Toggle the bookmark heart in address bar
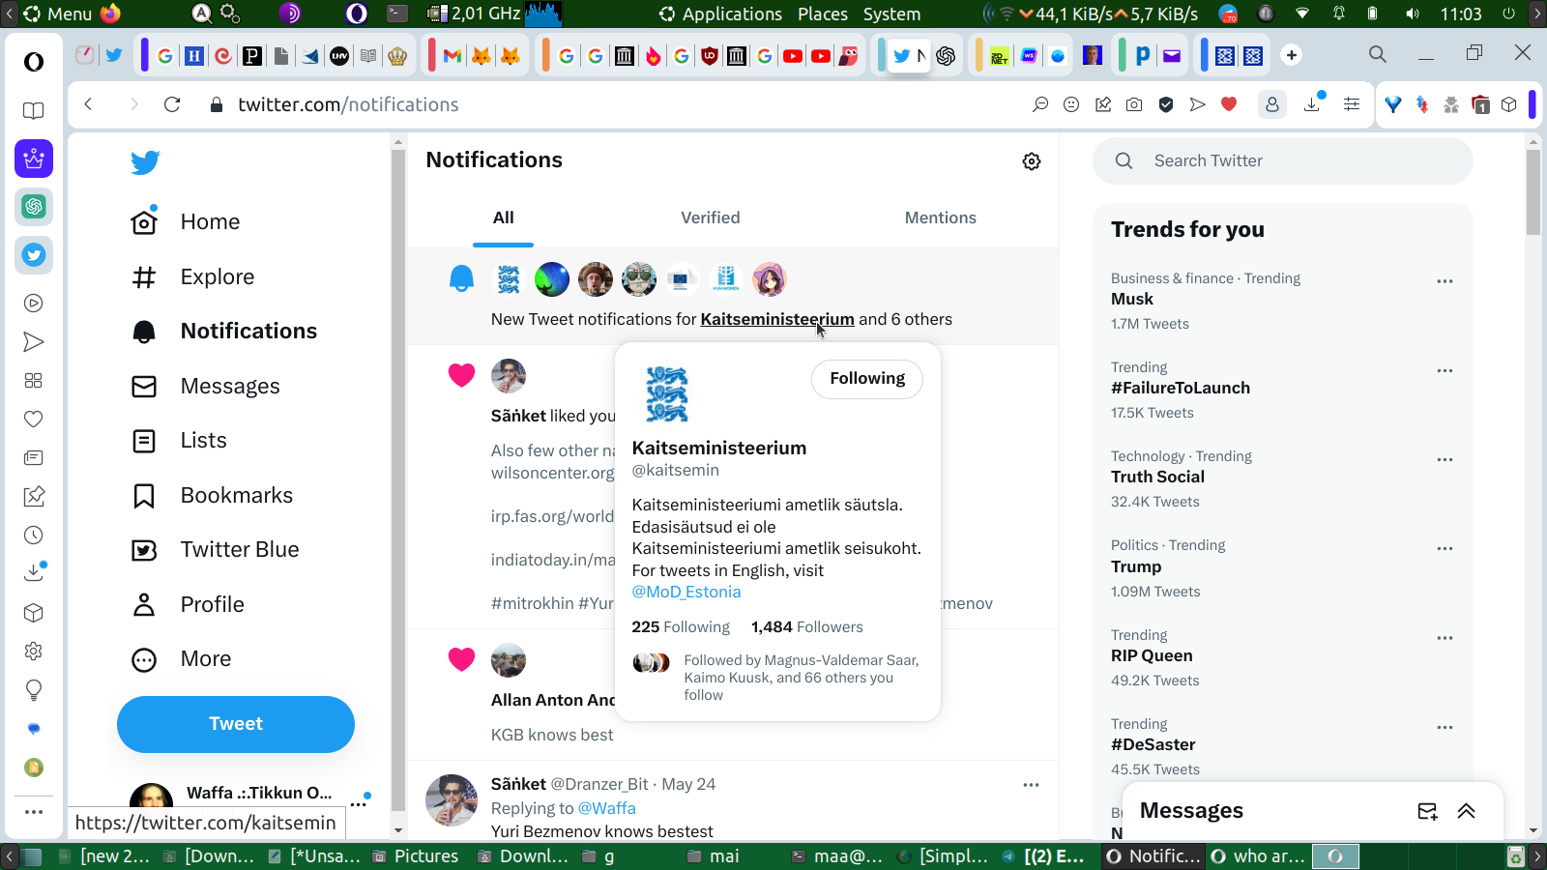Viewport: 1547px width, 870px height. (x=1229, y=104)
